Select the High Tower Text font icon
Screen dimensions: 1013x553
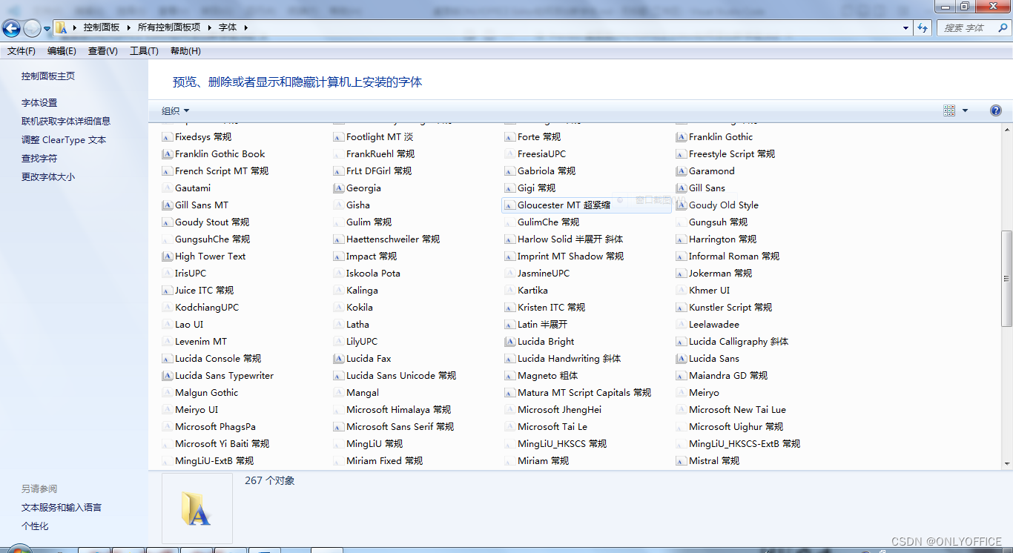[x=167, y=256]
